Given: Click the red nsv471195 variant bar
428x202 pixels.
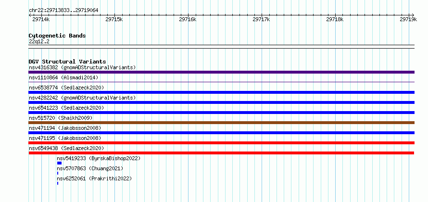Looking at the screenshot, I should tap(221, 143).
